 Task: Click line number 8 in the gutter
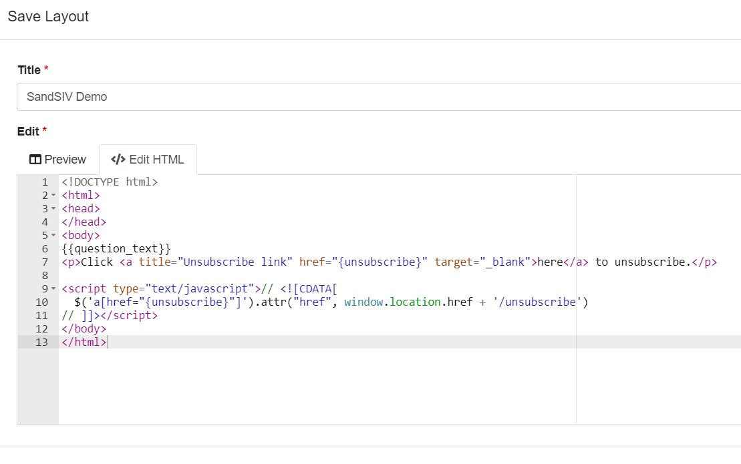coord(45,275)
